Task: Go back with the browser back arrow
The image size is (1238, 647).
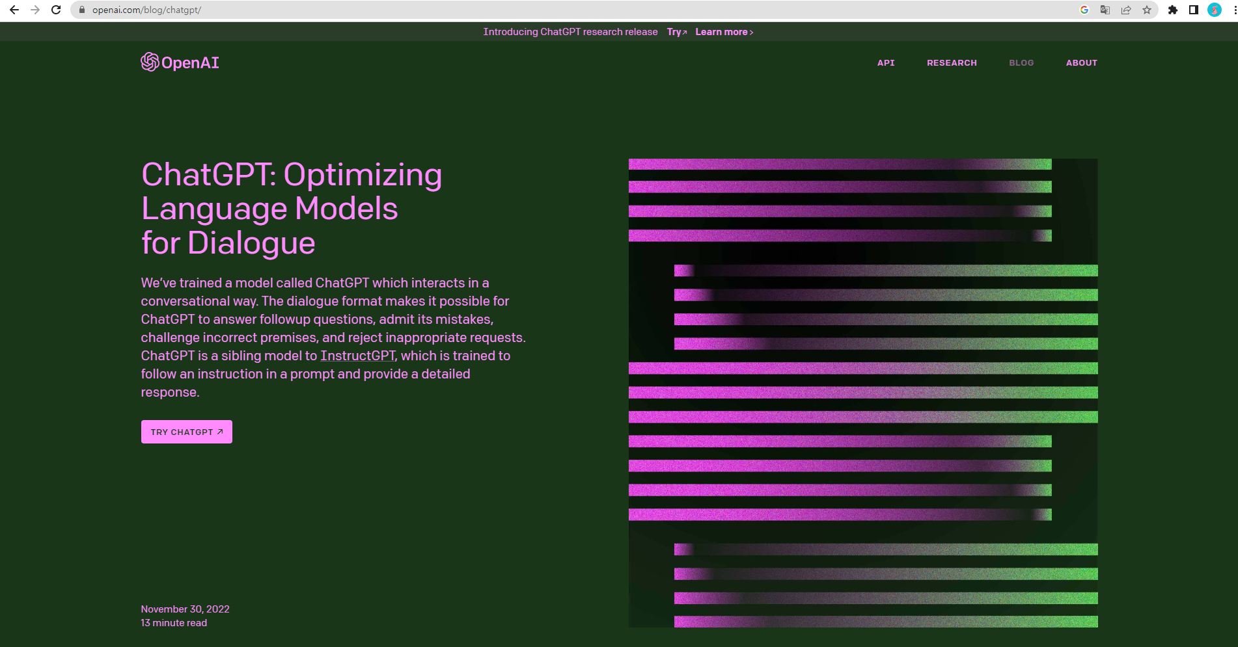Action: (14, 10)
